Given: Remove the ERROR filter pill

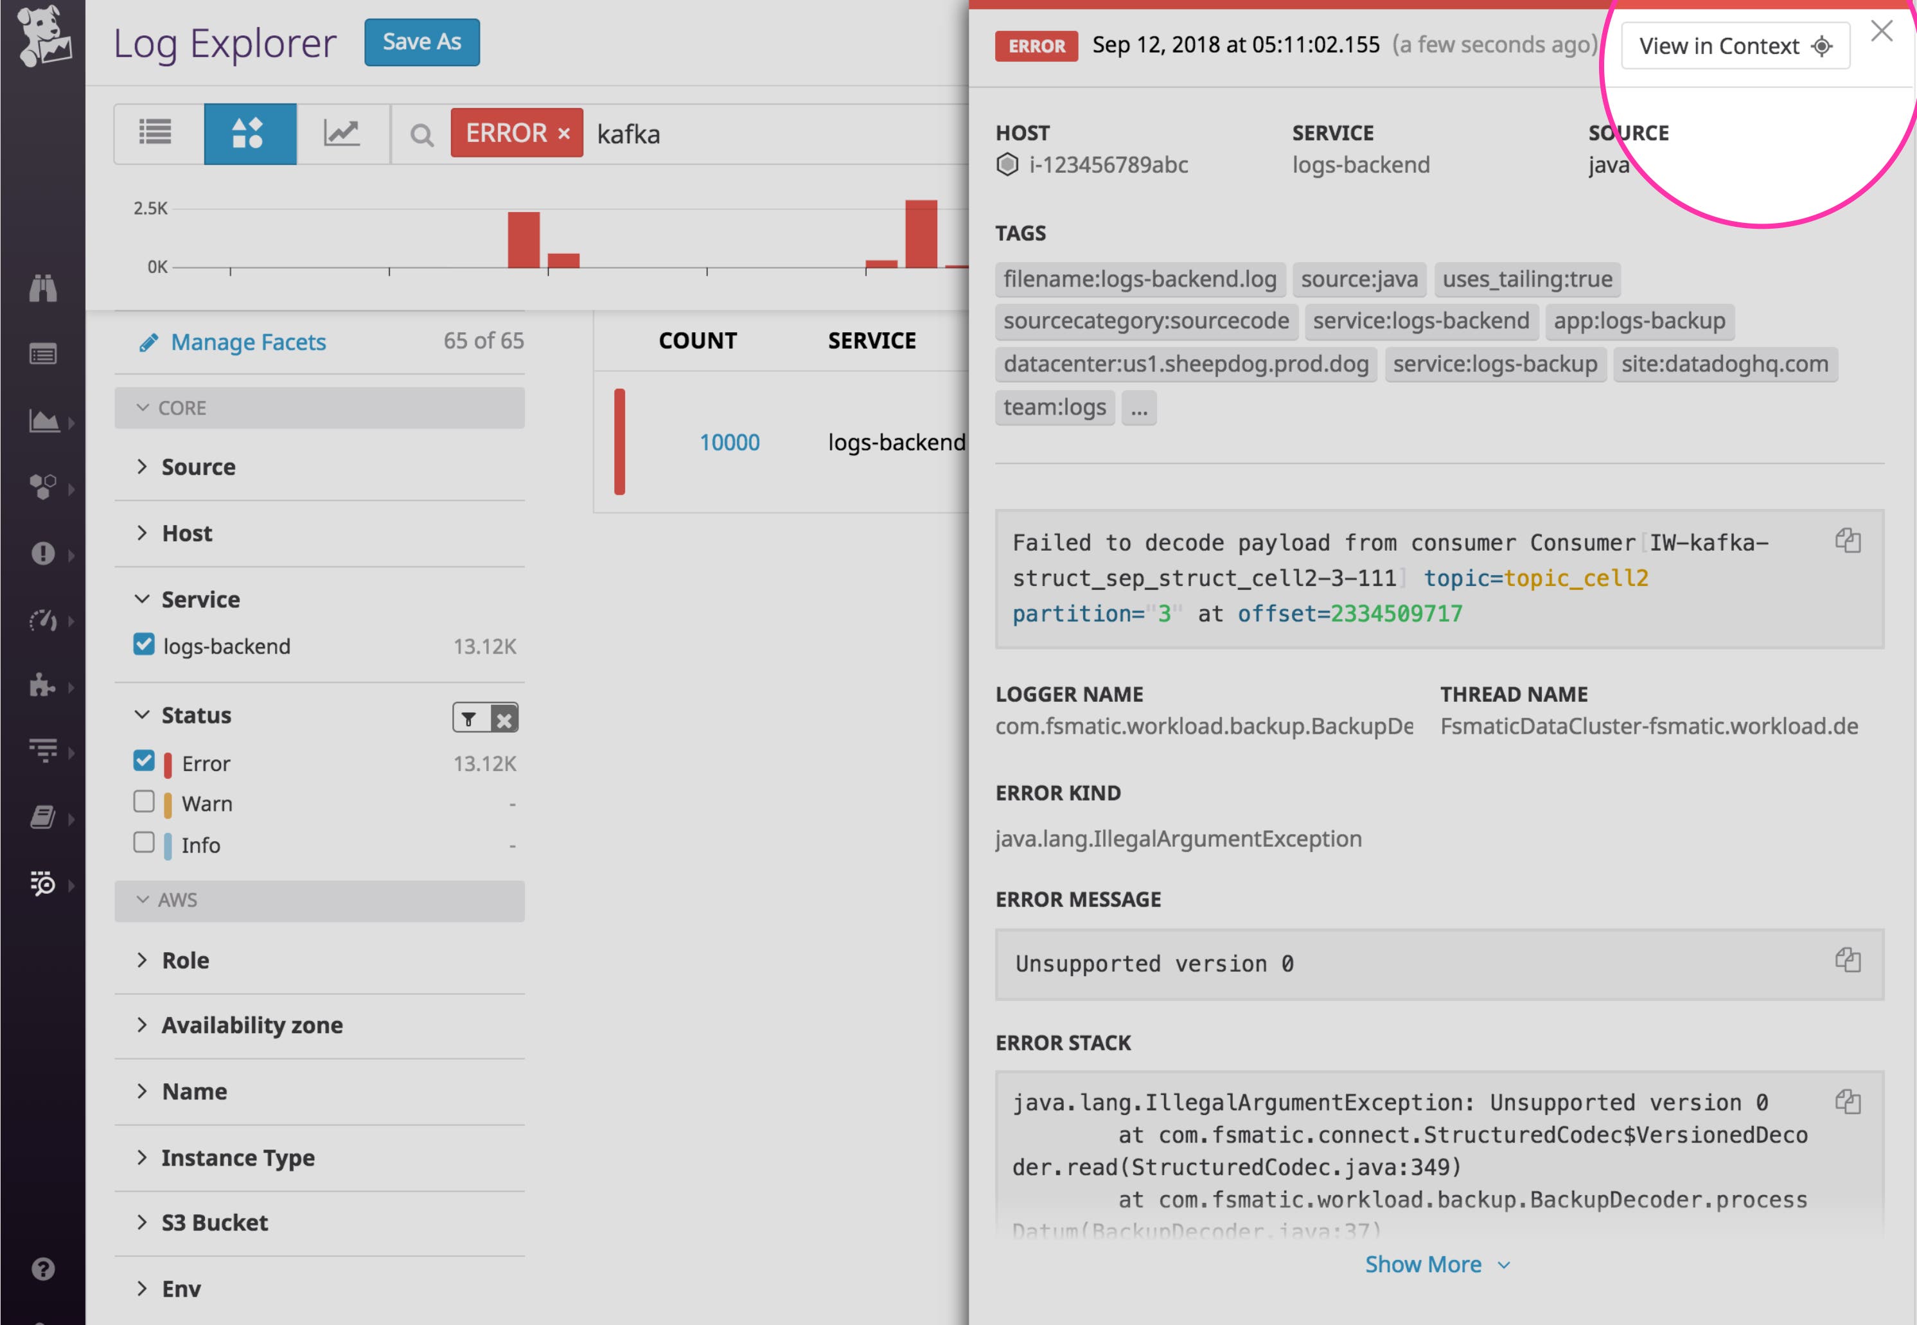Looking at the screenshot, I should (563, 133).
